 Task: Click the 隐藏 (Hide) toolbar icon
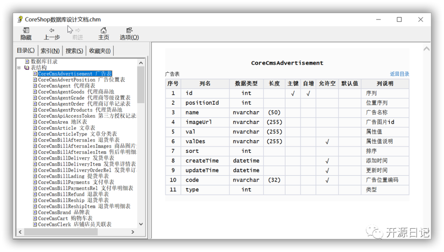pos(26,30)
